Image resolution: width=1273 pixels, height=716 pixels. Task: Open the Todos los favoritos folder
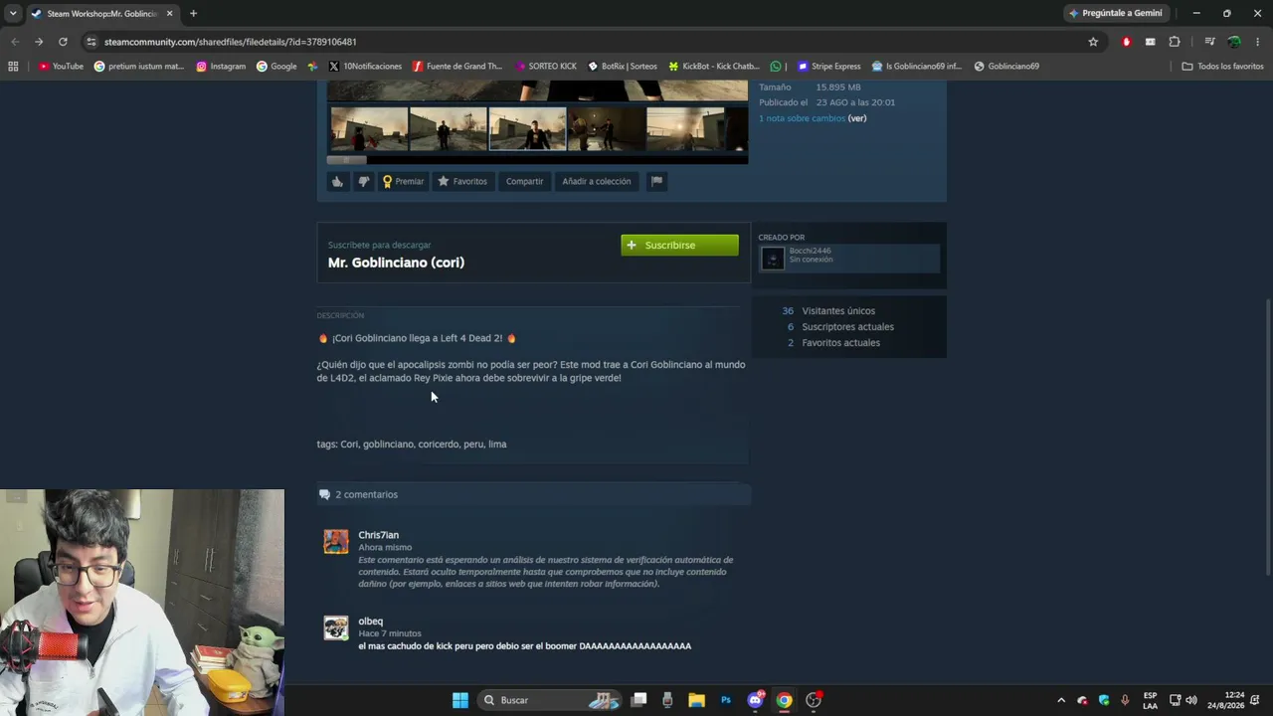tap(1222, 67)
